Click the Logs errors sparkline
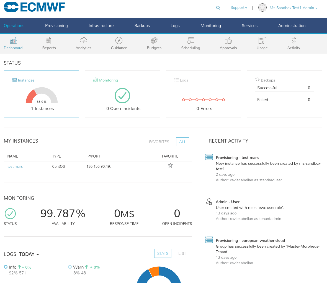The height and width of the screenshot is (283, 327). (x=203, y=100)
